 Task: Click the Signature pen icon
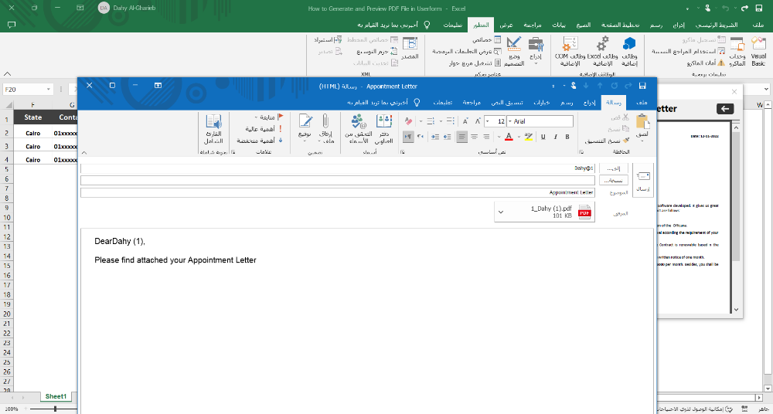(x=305, y=121)
